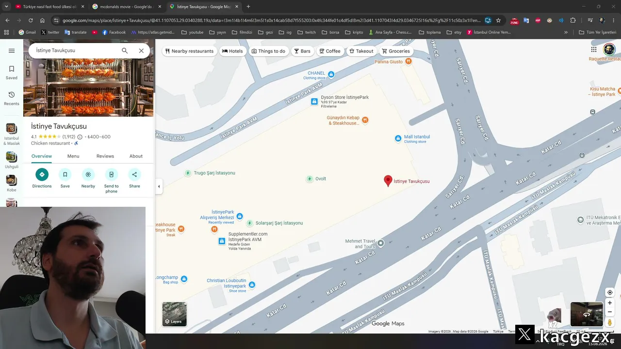Clear the İstinye Tavukçusu search with the X

pyautogui.click(x=141, y=50)
